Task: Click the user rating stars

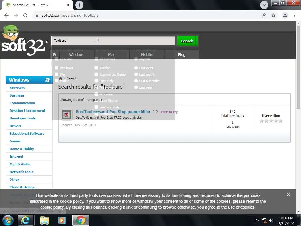Action: [271, 121]
